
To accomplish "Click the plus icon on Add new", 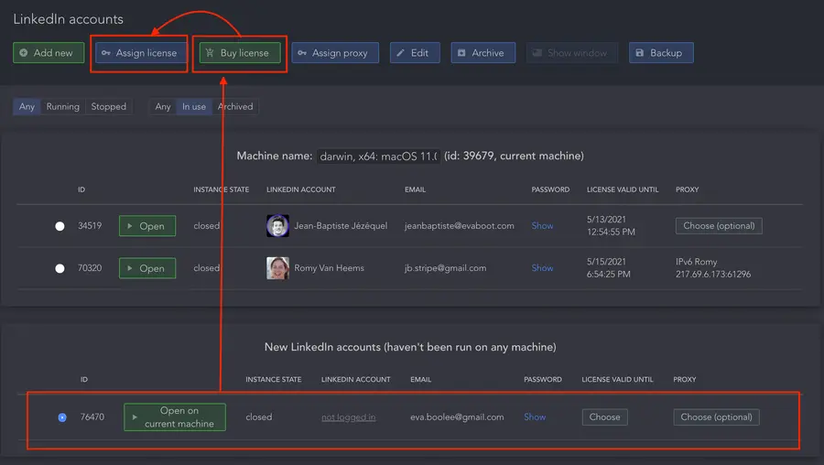I will pyautogui.click(x=24, y=52).
